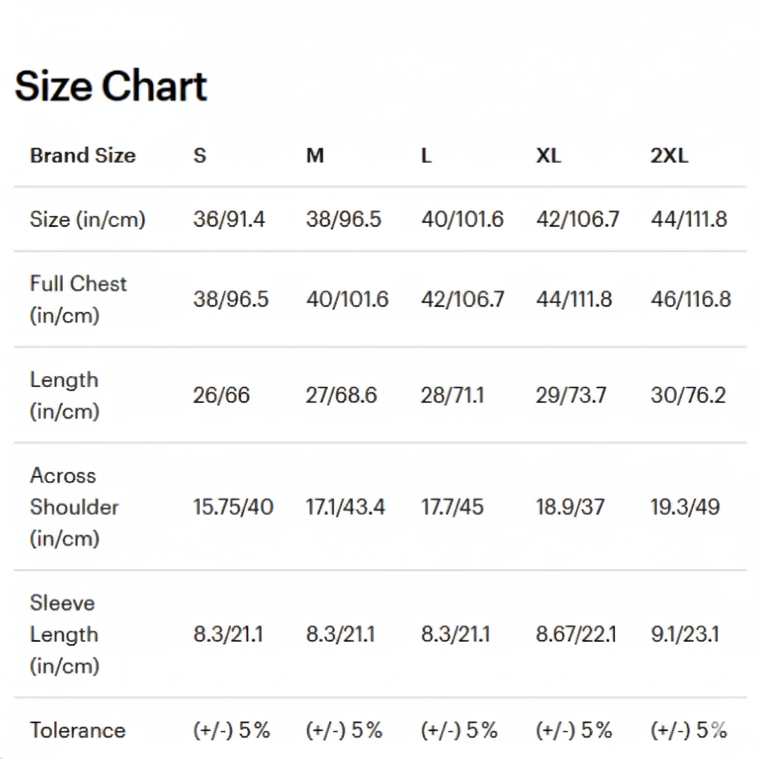Select the 2XL column header
This screenshot has height=759, width=759.
pos(669,156)
